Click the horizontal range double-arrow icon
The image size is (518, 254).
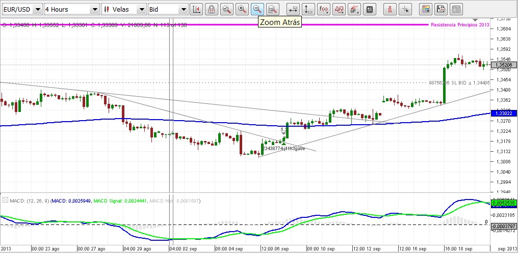[x=293, y=9]
